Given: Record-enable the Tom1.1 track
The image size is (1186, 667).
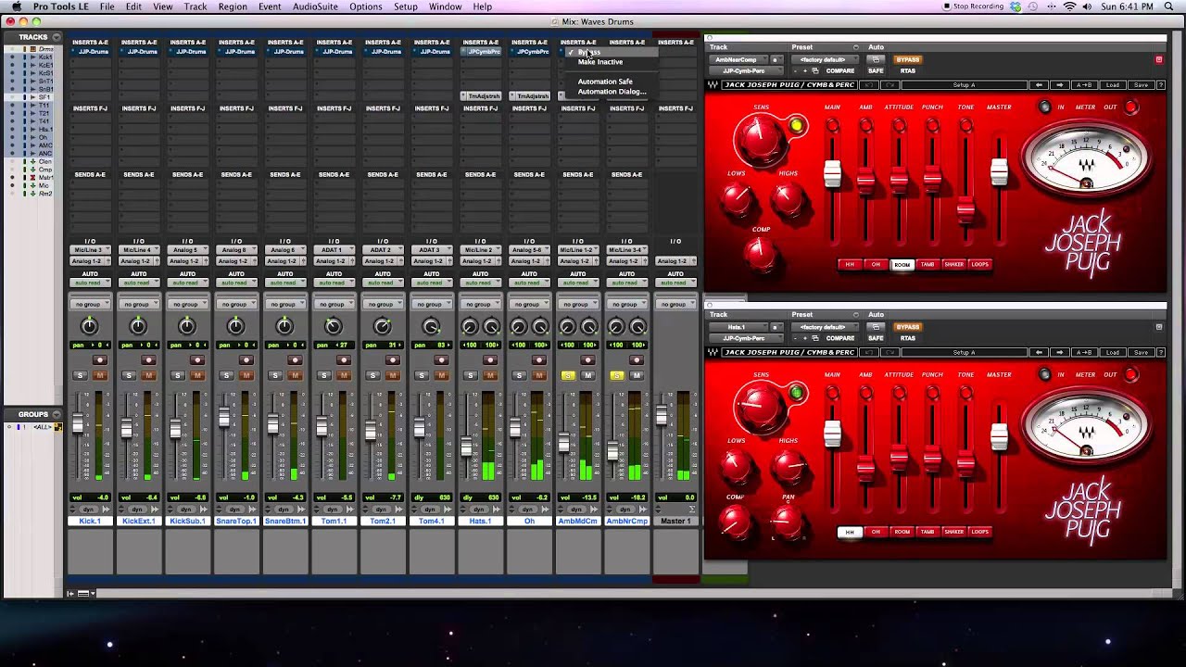Looking at the screenshot, I should [344, 360].
